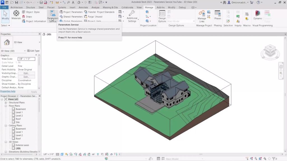The width and height of the screenshot is (287, 161).
Task: Click the View Scale input field
Action: point(26,59)
